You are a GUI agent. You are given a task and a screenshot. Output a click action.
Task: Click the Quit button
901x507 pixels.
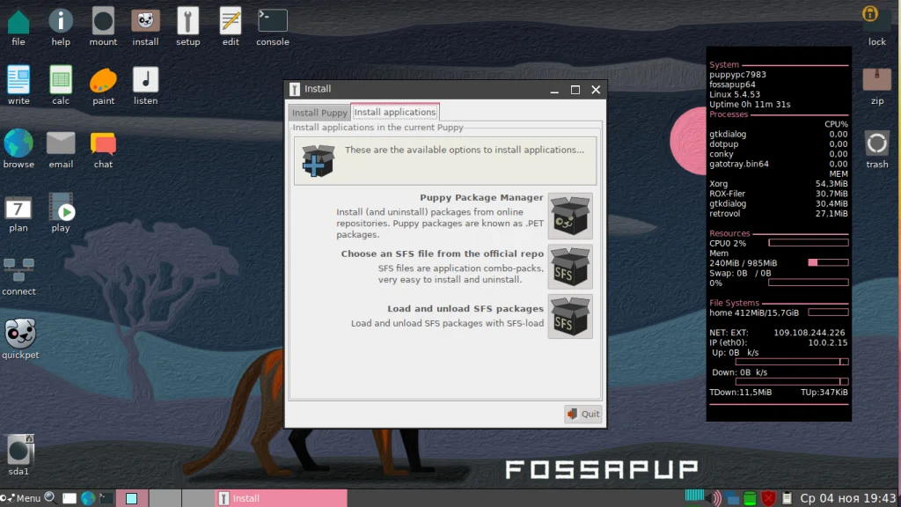pos(582,414)
